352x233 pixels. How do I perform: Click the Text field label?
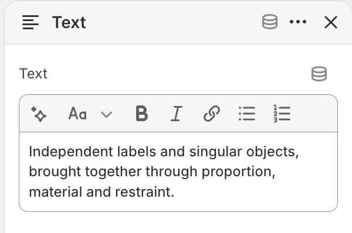33,74
